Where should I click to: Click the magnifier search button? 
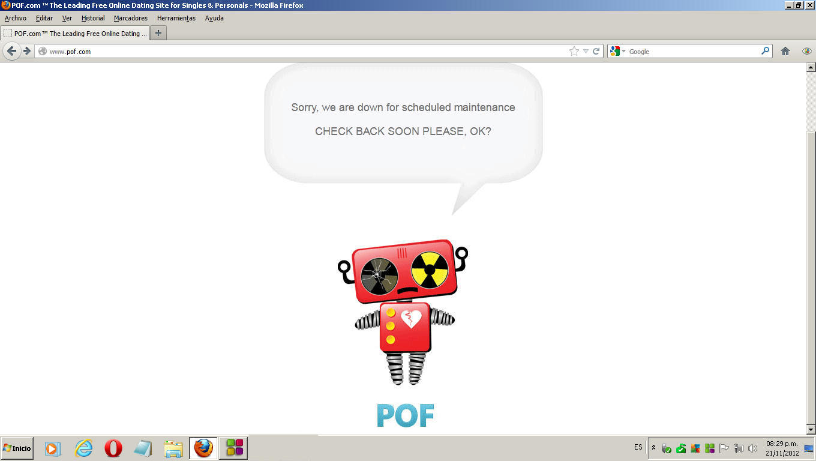tap(765, 51)
